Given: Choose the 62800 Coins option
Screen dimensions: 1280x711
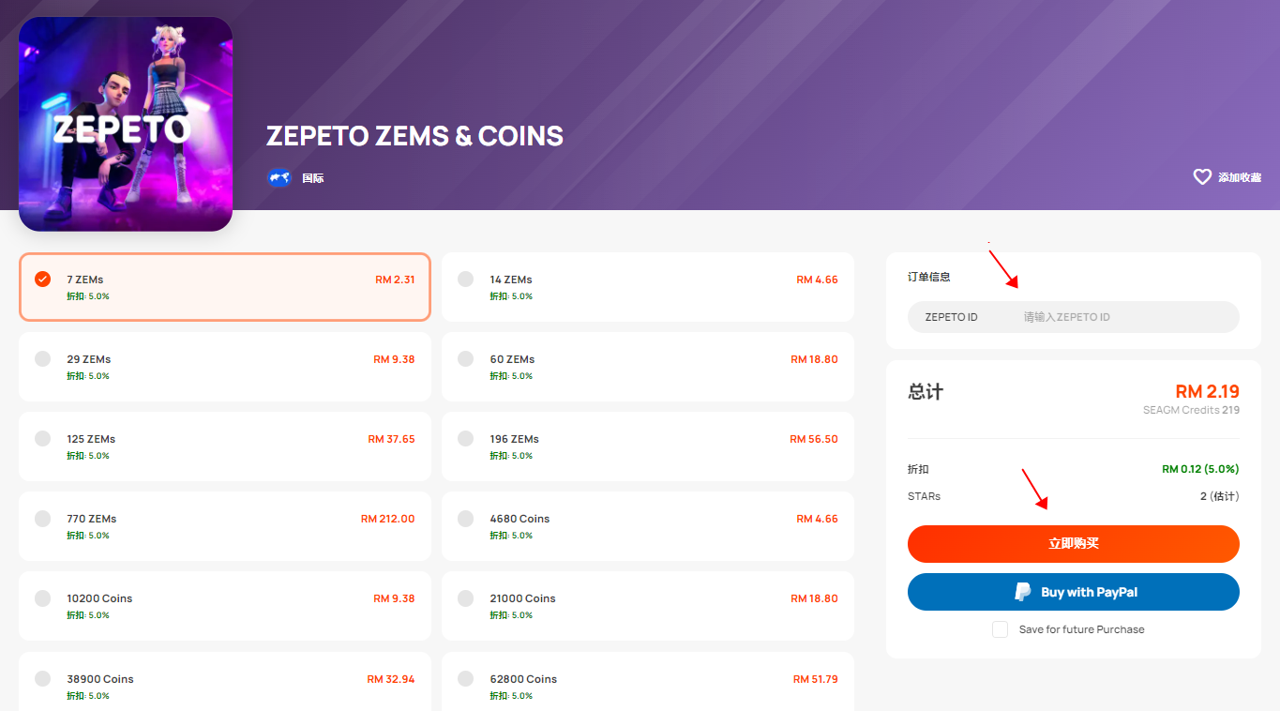Looking at the screenshot, I should pos(648,682).
